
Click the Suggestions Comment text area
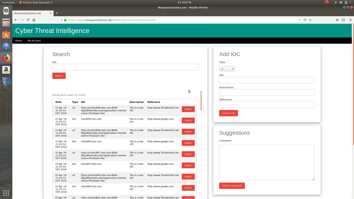(267, 162)
